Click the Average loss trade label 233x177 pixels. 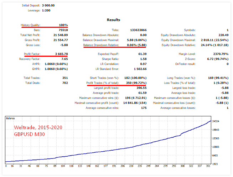(183, 93)
